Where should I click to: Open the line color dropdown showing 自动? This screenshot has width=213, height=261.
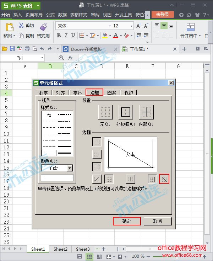click(x=70, y=168)
